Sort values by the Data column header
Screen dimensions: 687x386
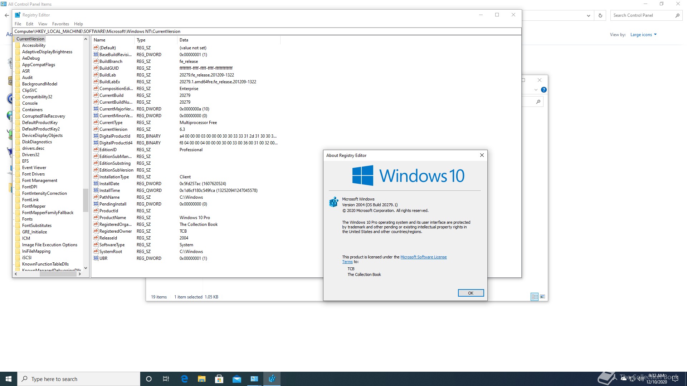tap(228, 40)
